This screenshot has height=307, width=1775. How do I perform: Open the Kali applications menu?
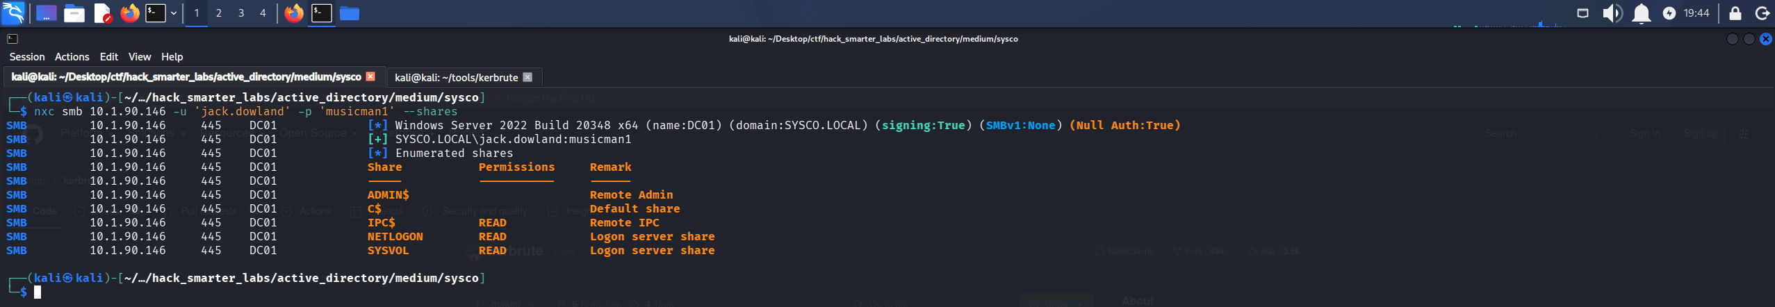point(13,13)
